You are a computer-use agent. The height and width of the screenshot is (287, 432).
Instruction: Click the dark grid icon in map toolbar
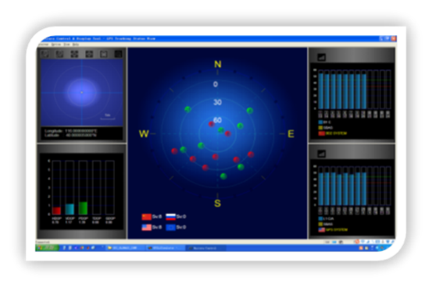118,54
